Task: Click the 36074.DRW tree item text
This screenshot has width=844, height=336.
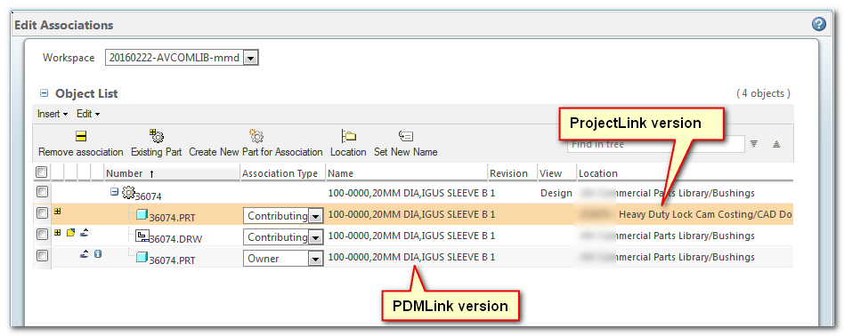Action: pos(175,239)
